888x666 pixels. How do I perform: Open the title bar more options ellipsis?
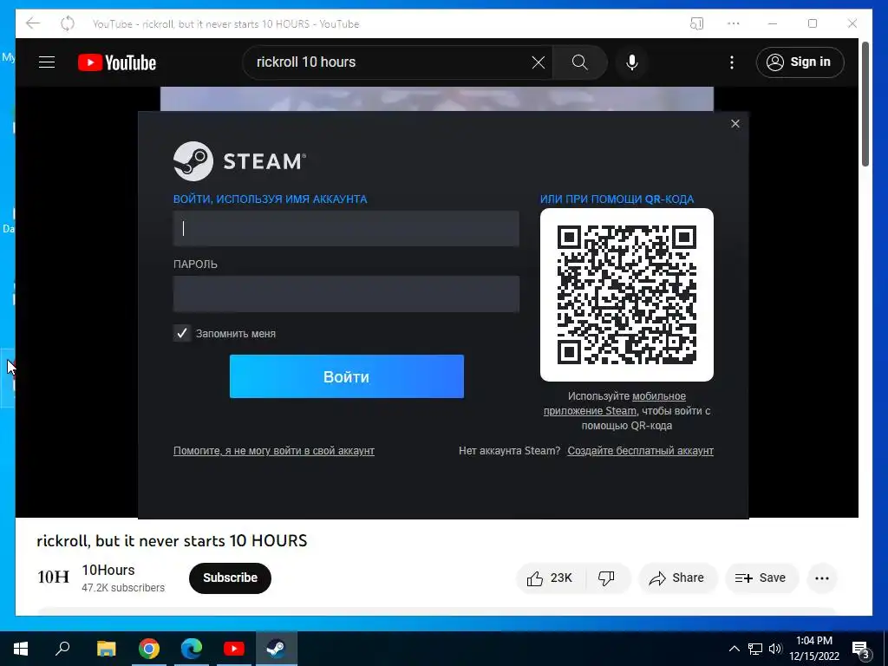[734, 23]
